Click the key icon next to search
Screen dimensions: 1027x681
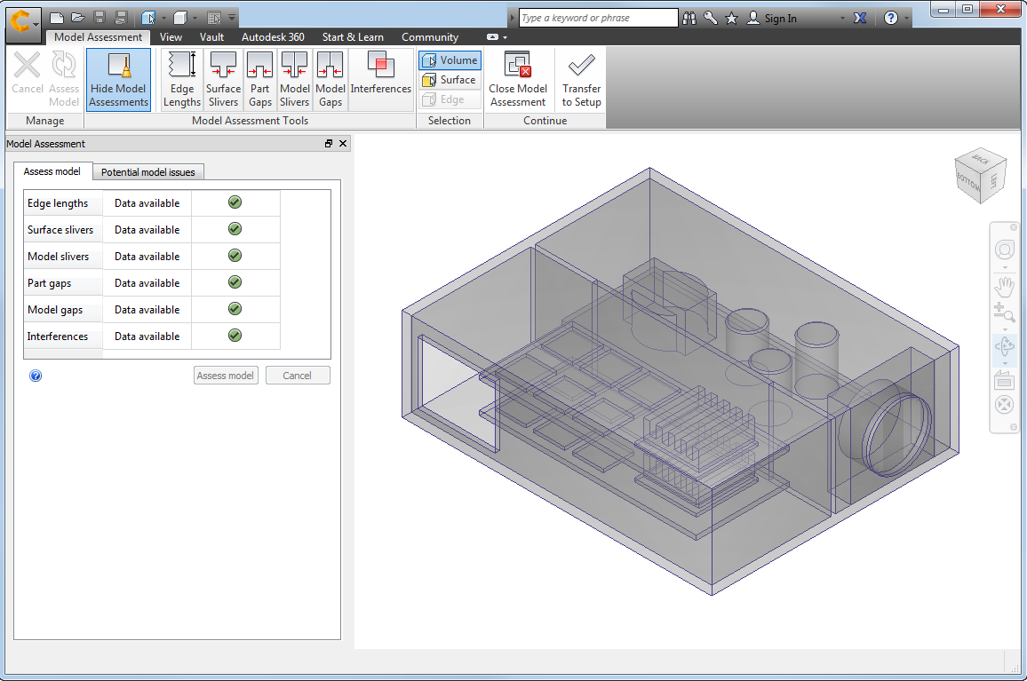point(711,19)
